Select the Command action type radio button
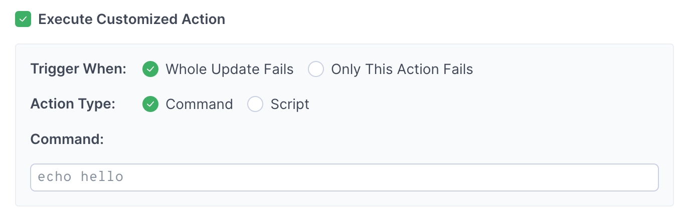The image size is (686, 216). point(150,104)
